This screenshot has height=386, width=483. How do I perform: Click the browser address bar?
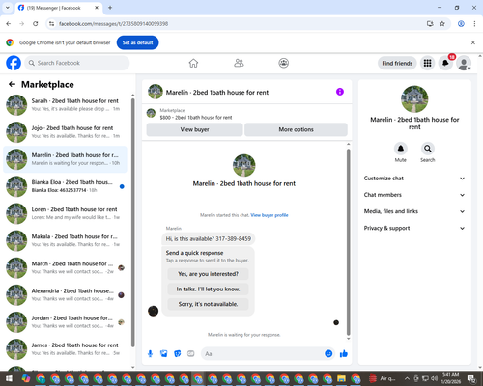(x=239, y=24)
